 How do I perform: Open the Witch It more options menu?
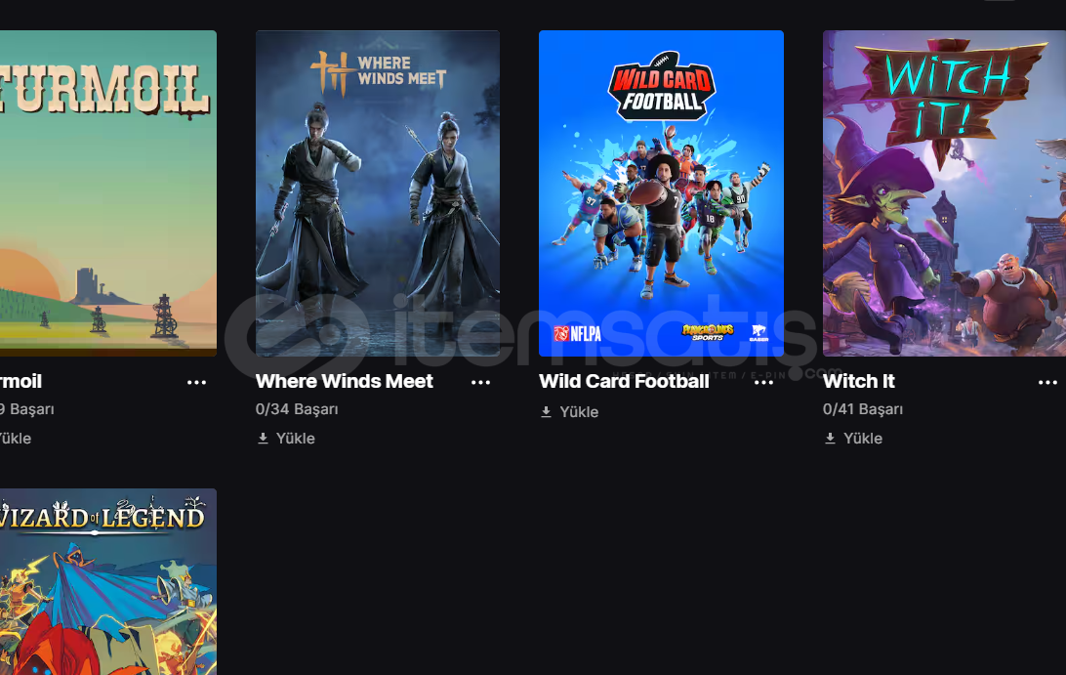[x=1047, y=382]
